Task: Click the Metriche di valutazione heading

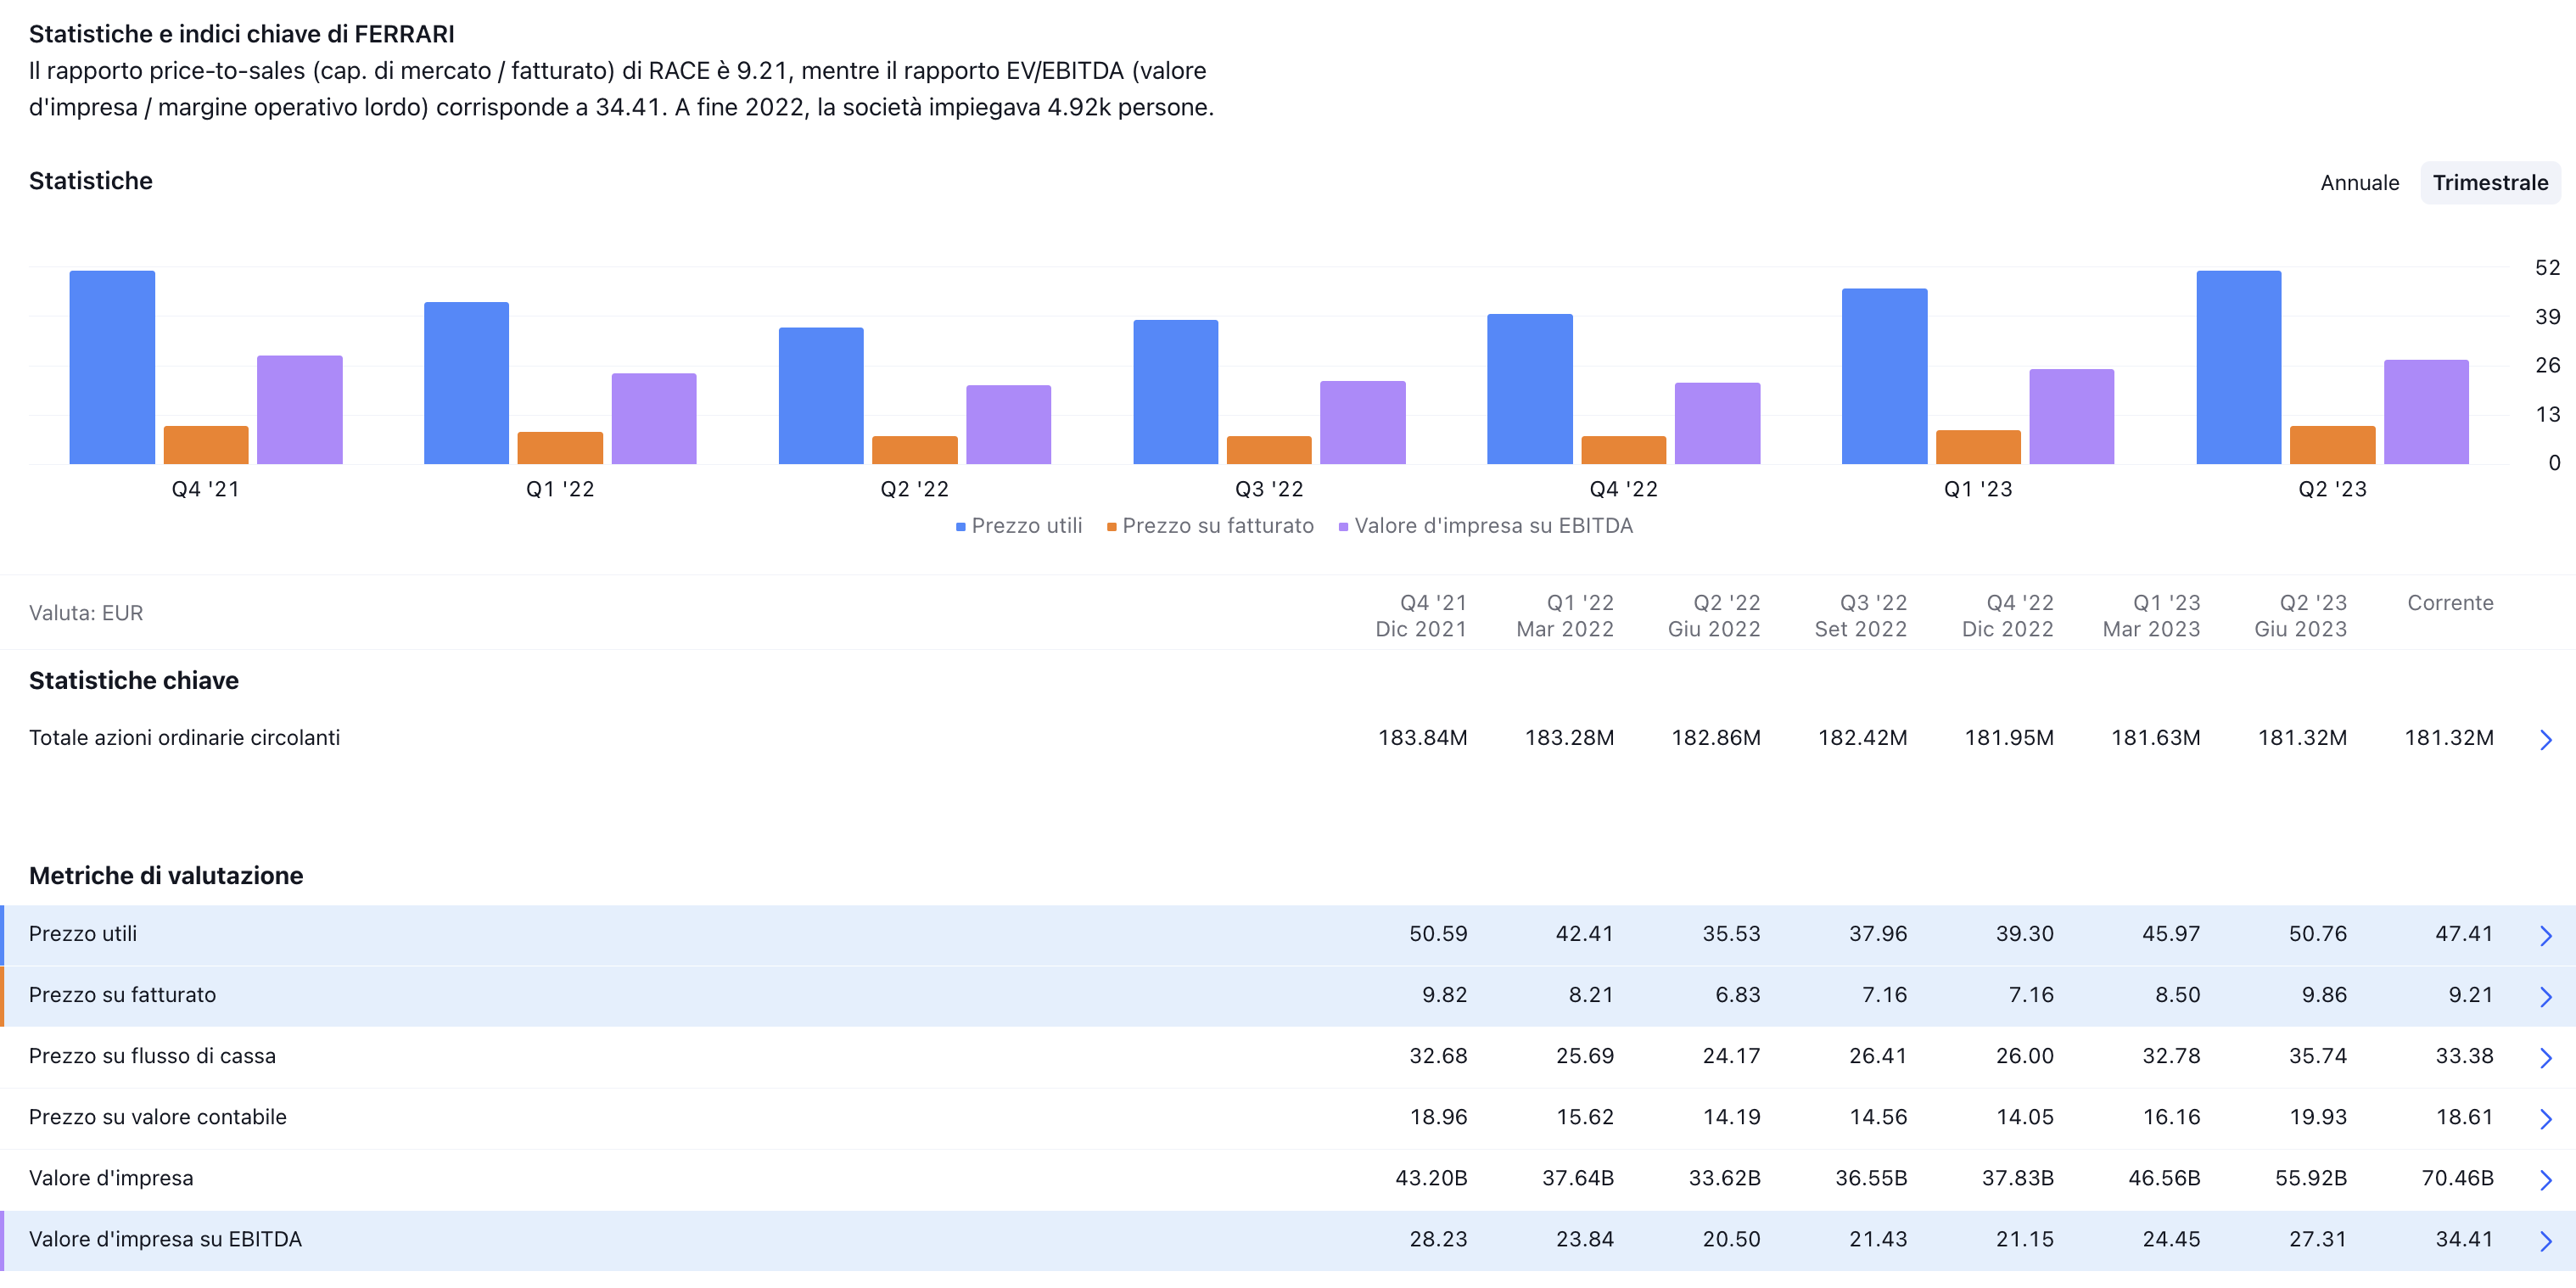Action: point(166,875)
